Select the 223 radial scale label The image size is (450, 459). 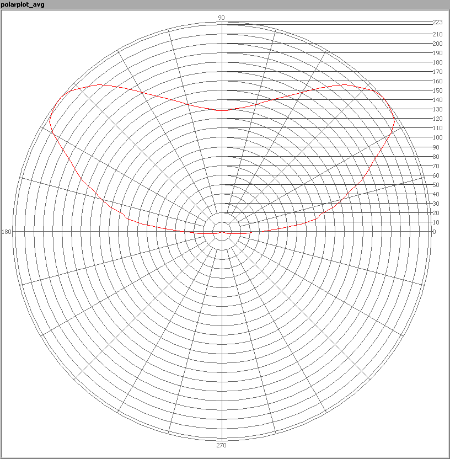pyautogui.click(x=437, y=22)
